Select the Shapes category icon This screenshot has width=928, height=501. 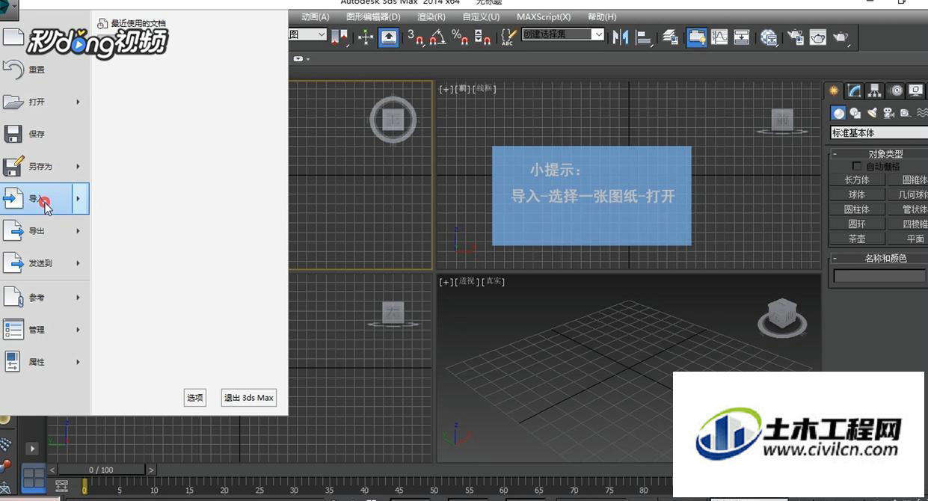855,113
